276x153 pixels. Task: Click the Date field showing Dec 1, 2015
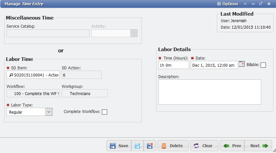tap(214, 65)
